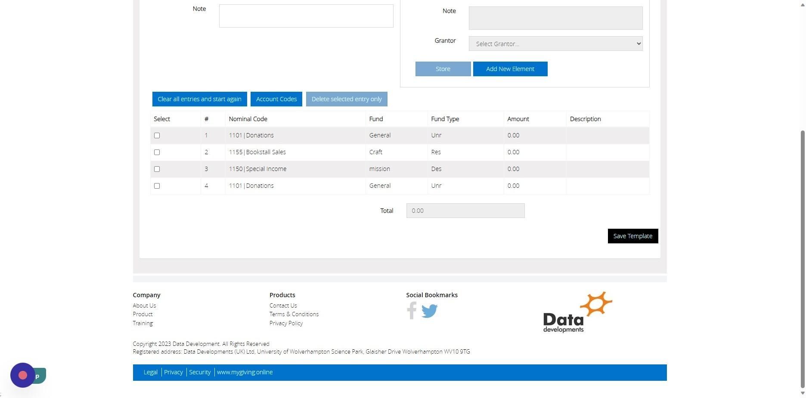The image size is (806, 398).
Task: Open the round help chat widget
Action: tap(23, 375)
